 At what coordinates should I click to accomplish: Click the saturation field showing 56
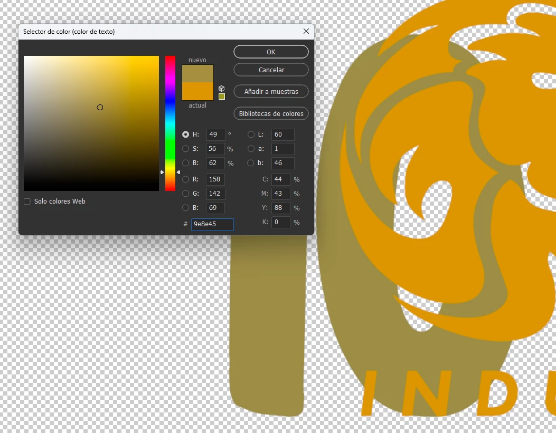pyautogui.click(x=215, y=149)
